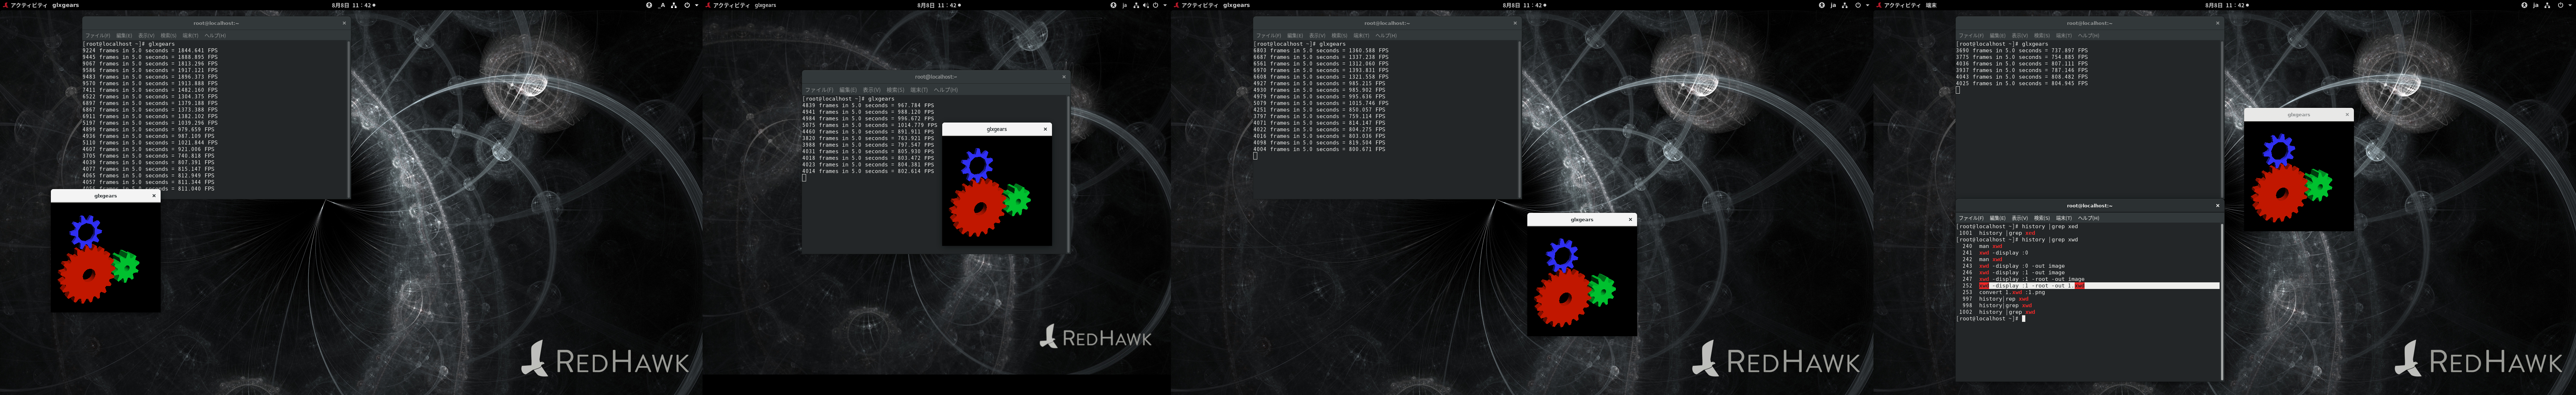Click the power icon on the fourth monitor
The width and height of the screenshot is (2576, 395).
(x=2560, y=5)
